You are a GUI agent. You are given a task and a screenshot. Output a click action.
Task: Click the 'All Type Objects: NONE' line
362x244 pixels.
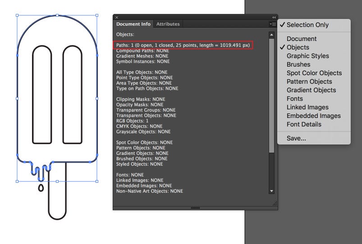[142, 72]
